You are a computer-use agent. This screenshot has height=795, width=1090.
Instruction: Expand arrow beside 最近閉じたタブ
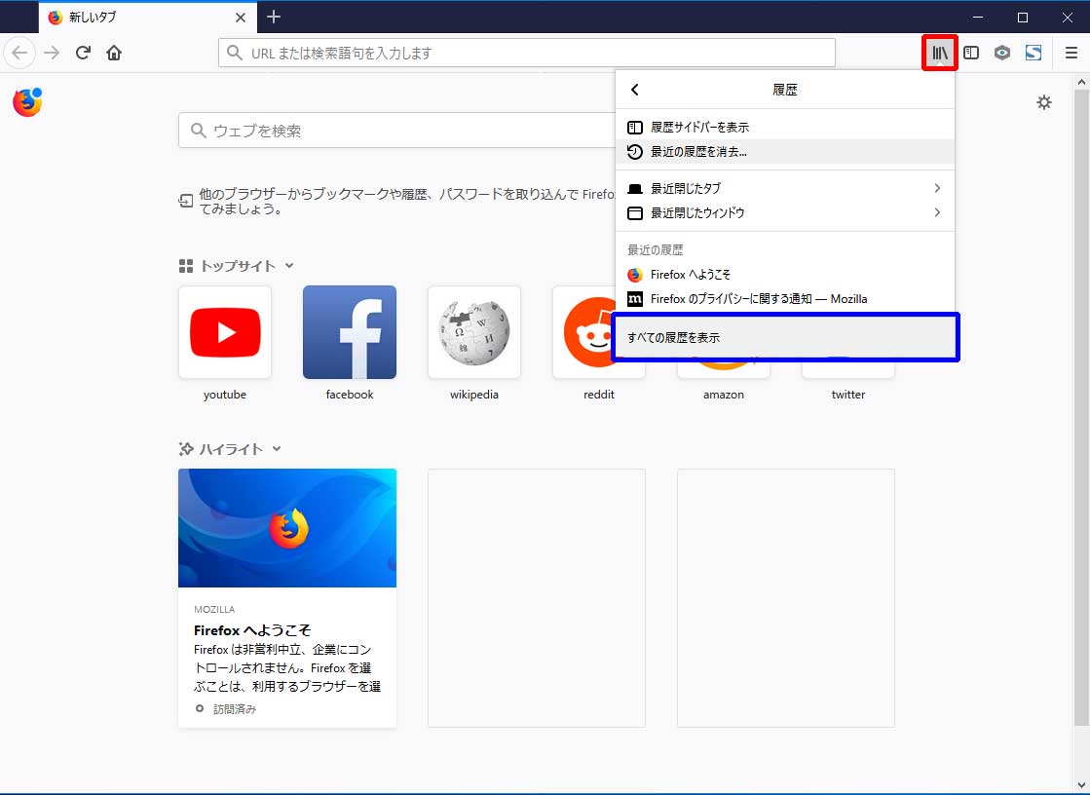pyautogui.click(x=937, y=188)
